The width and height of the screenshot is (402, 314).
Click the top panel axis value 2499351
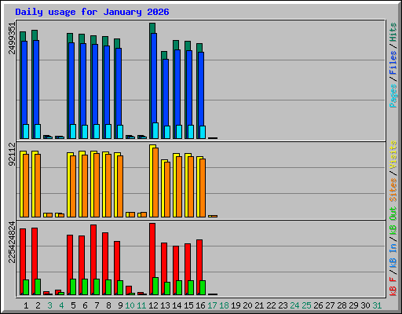pyautogui.click(x=12, y=38)
